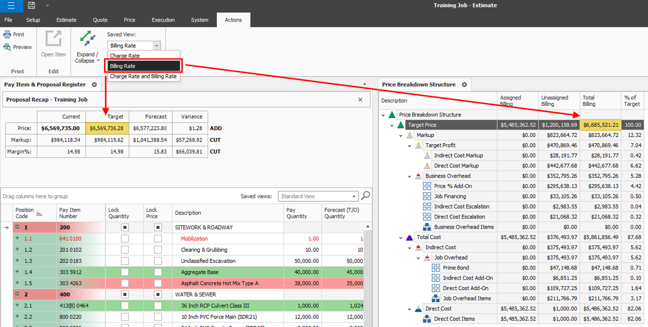648x327 pixels.
Task: Click the Save disk icon in title bar
Action: coord(32,6)
